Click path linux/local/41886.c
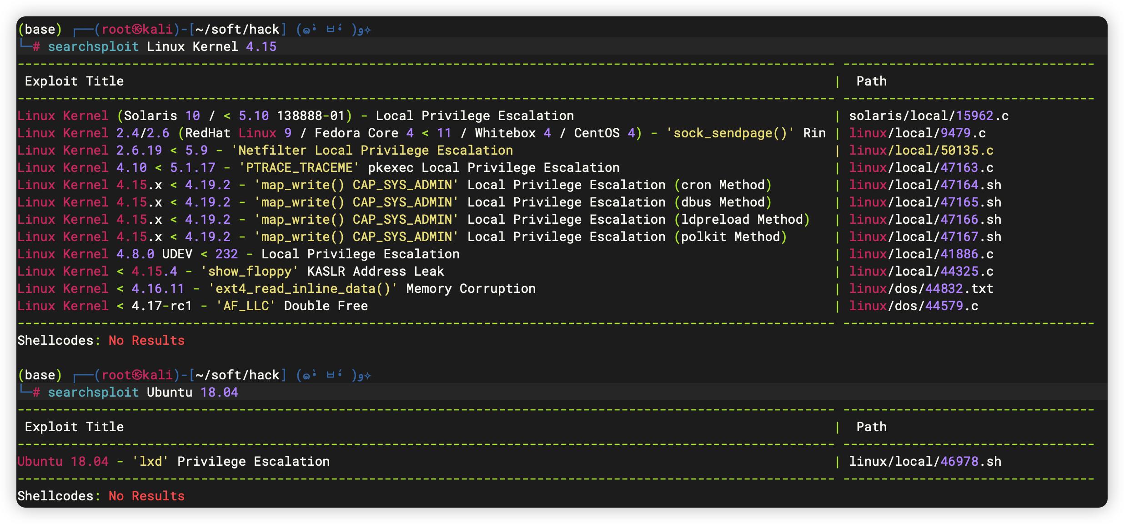Viewport: 1124px width, 524px height. (x=921, y=254)
